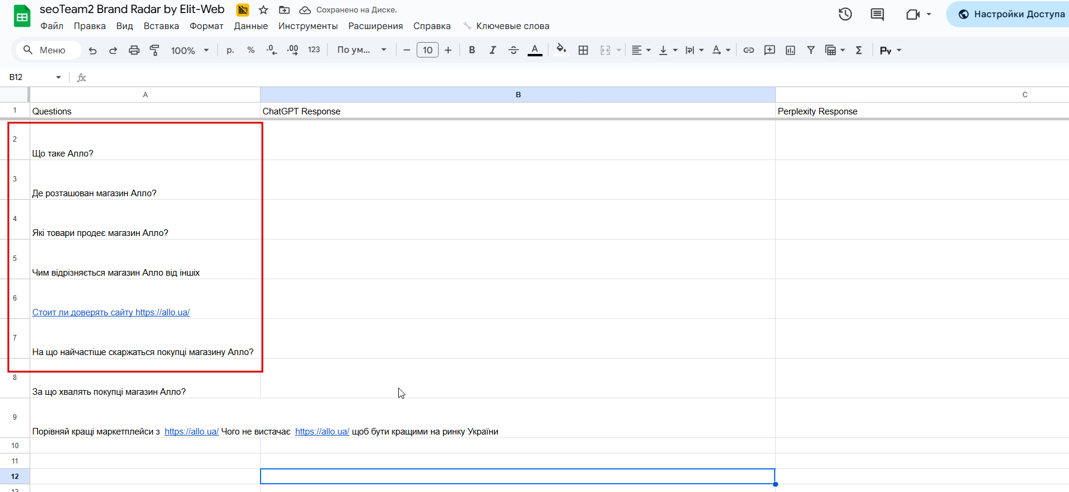
Task: Apply percent format
Action: pyautogui.click(x=251, y=50)
